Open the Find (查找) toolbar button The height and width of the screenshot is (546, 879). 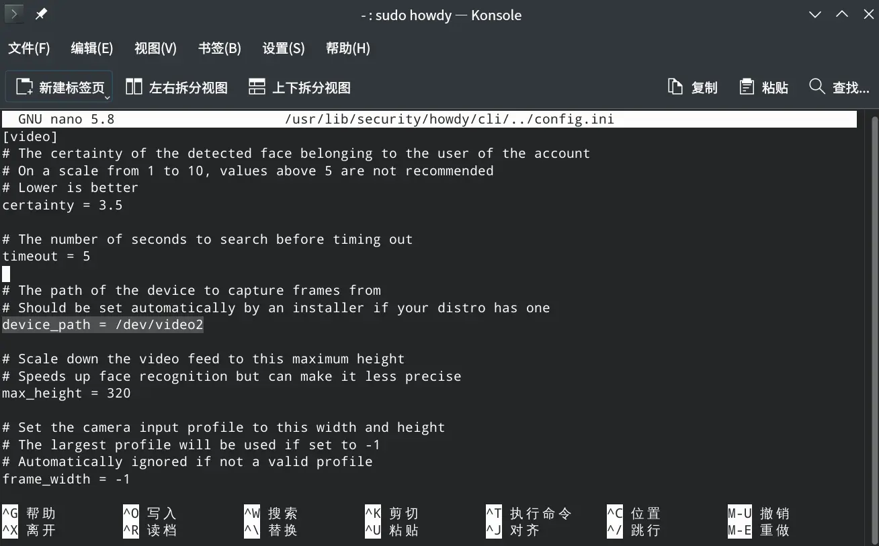tap(839, 87)
